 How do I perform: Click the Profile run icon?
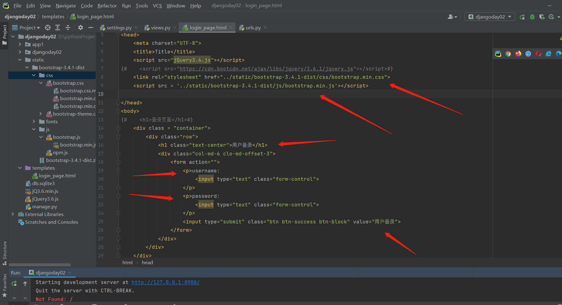pyautogui.click(x=551, y=17)
